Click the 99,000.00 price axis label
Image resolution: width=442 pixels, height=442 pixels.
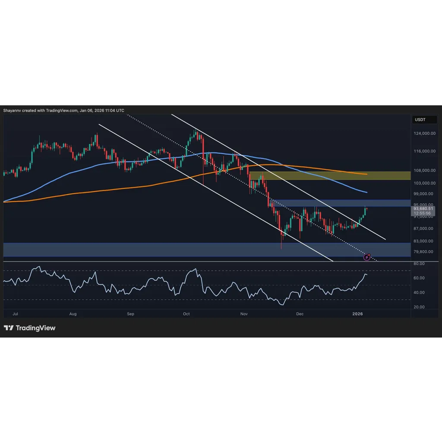point(423,194)
